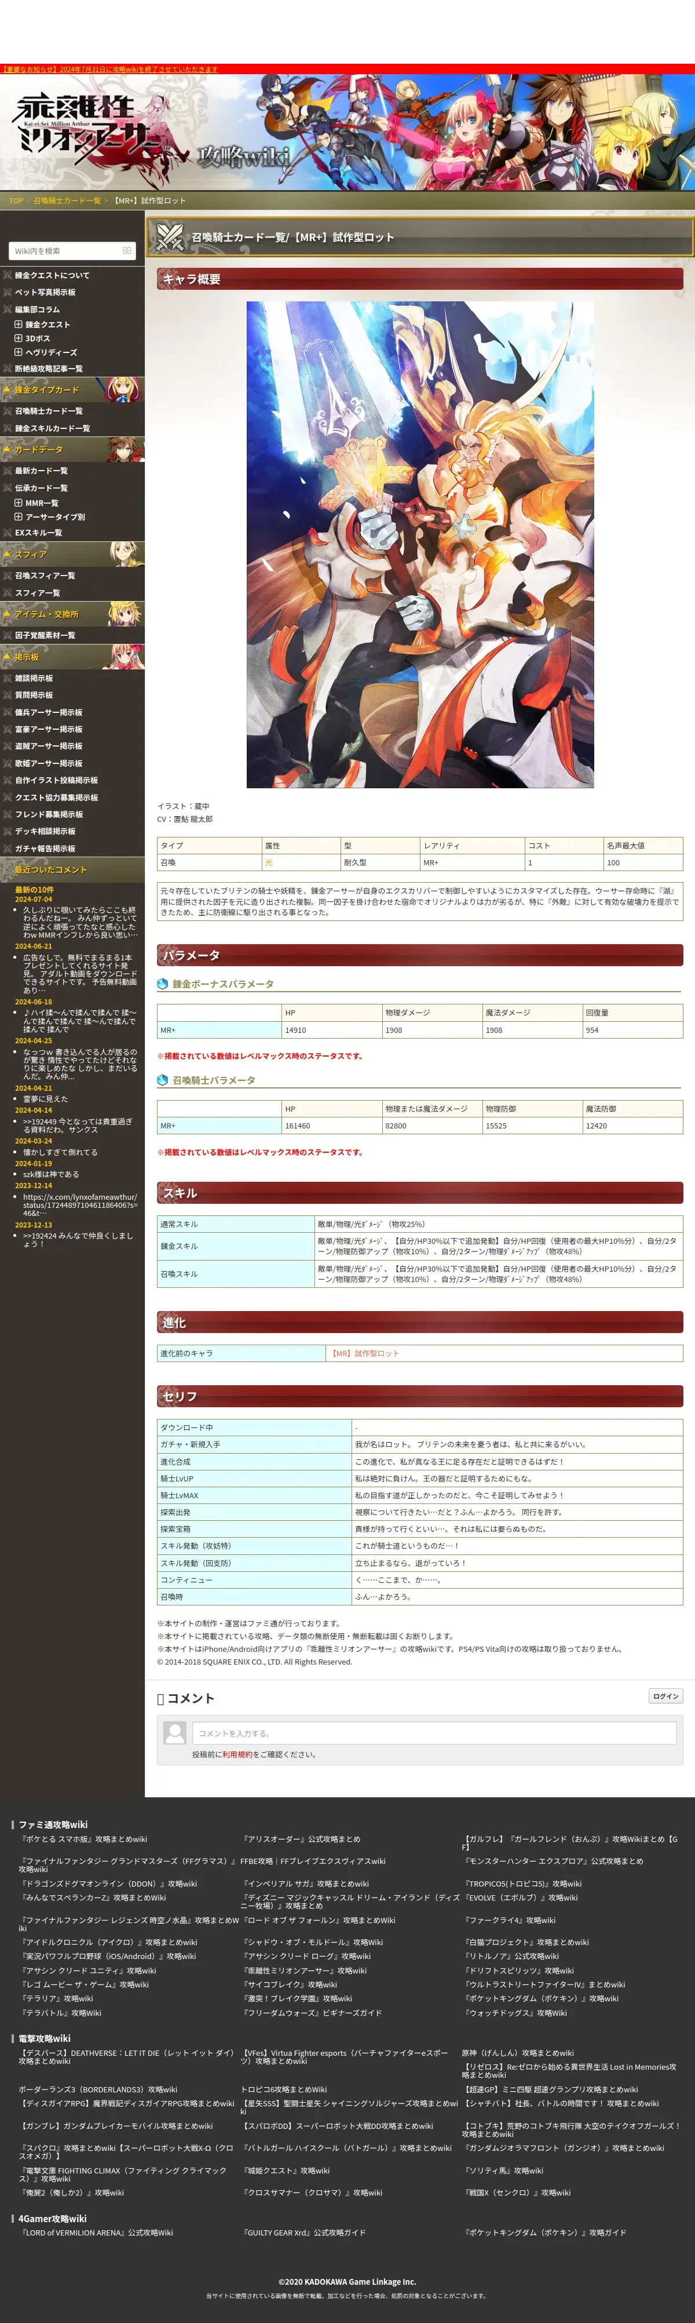Expand the 錬金クエスト tree item
Image resolution: width=695 pixels, height=2323 pixels.
coord(19,325)
